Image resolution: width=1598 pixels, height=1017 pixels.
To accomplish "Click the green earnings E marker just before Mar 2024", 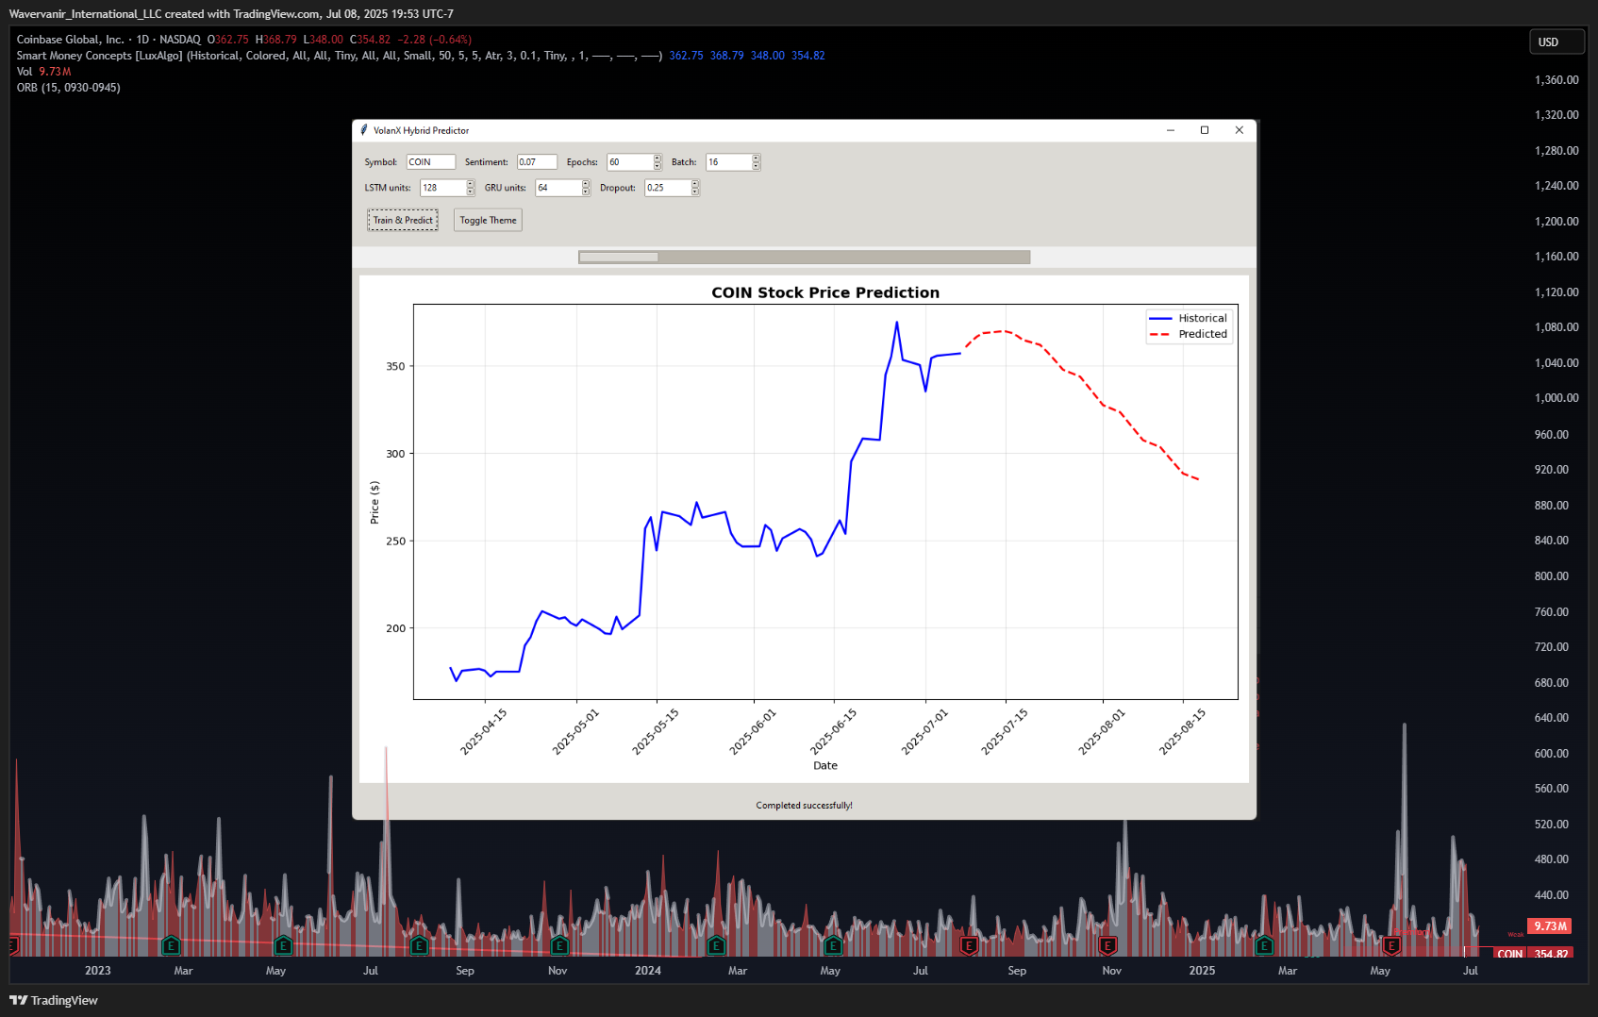I will click(716, 945).
